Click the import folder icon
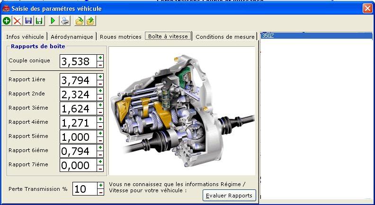The height and width of the screenshot is (205, 375). click(x=79, y=21)
